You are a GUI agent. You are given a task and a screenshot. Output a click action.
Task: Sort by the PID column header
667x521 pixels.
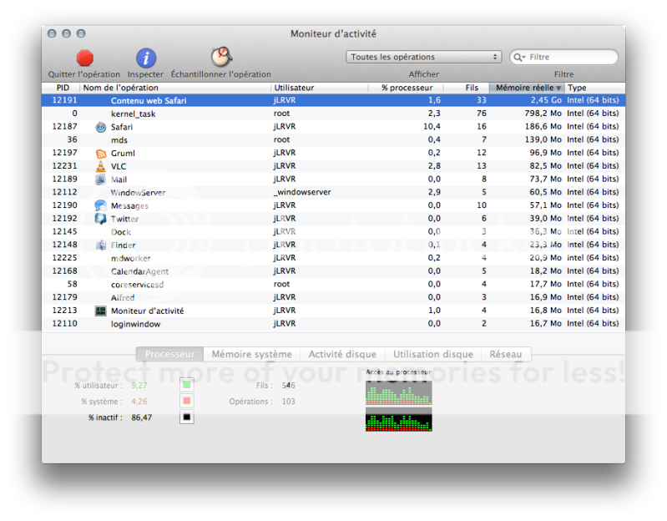[x=62, y=88]
